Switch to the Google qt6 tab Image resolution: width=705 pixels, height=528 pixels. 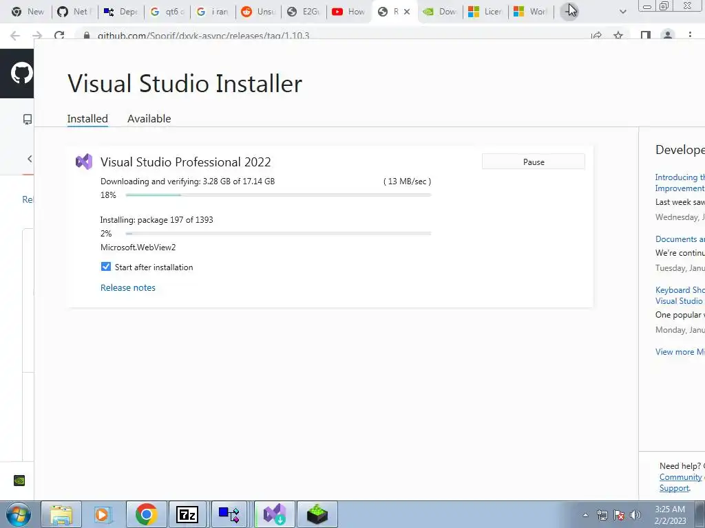coord(167,12)
